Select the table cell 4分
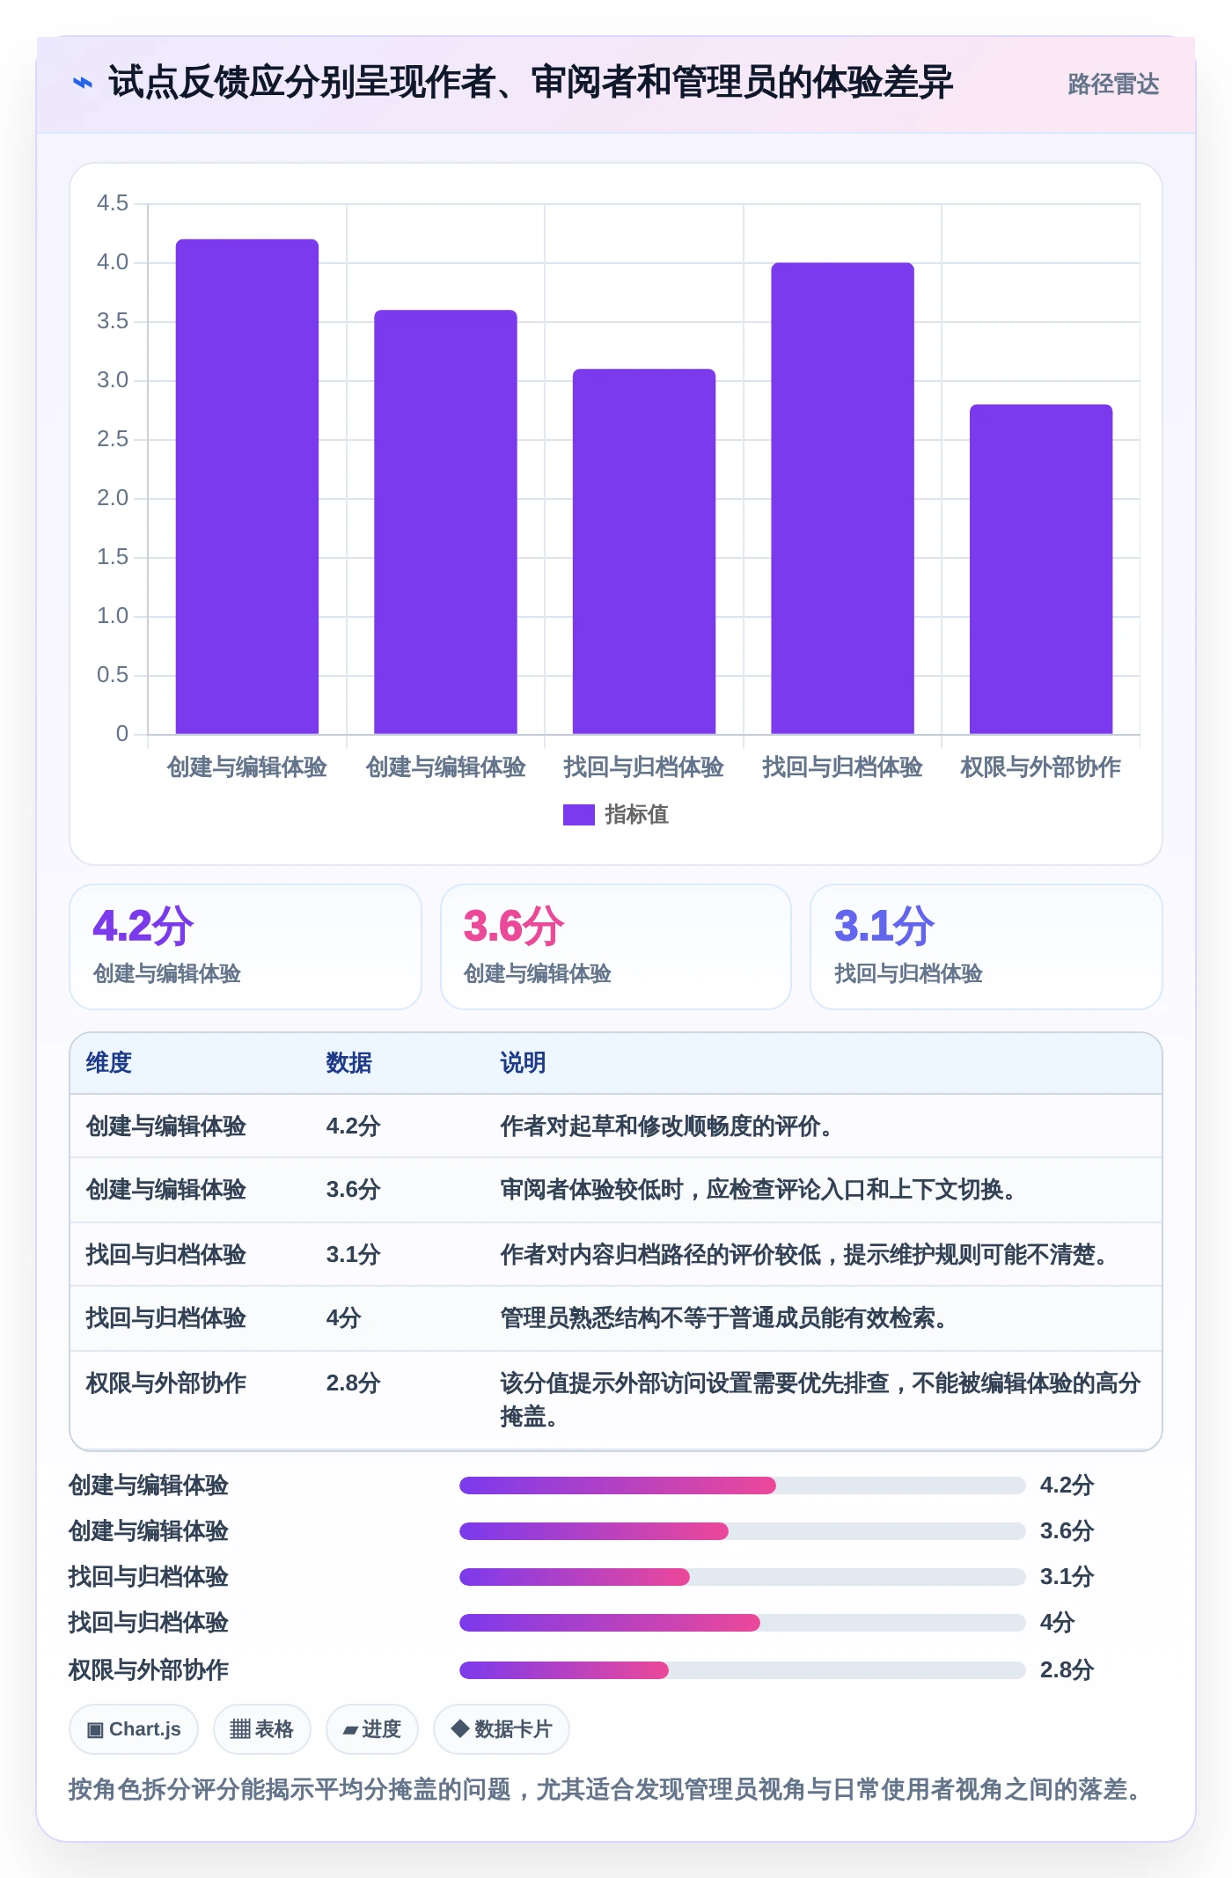 (x=344, y=1318)
